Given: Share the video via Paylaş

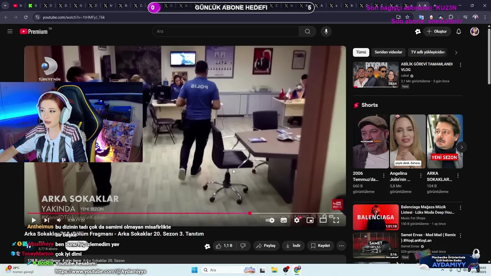Looking at the screenshot, I should click(266, 246).
